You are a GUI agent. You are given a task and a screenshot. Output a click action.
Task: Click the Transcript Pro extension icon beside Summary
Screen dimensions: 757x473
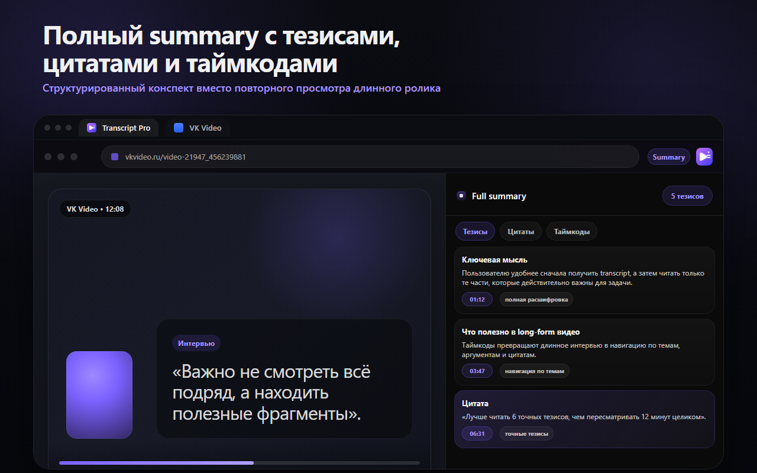tap(704, 156)
